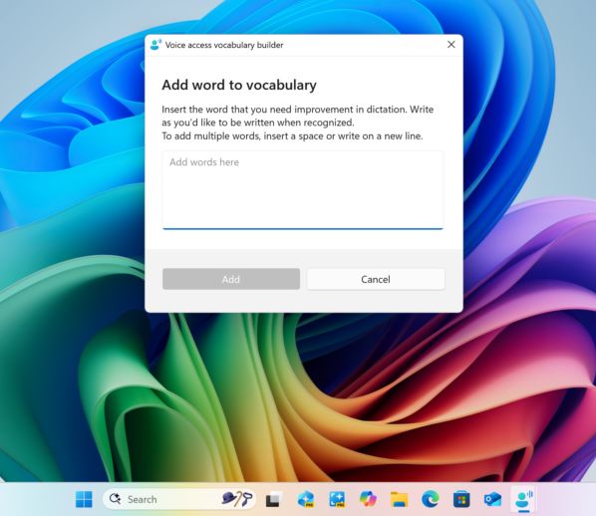Click the Voice access icon in title bar
This screenshot has height=516, width=596.
[155, 45]
